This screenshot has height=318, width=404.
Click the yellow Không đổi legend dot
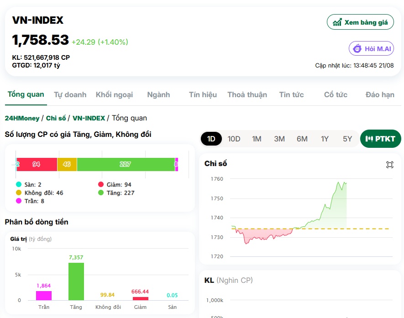point(19,193)
